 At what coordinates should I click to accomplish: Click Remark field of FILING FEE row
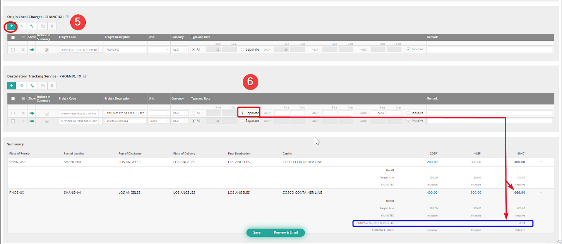tap(490, 50)
